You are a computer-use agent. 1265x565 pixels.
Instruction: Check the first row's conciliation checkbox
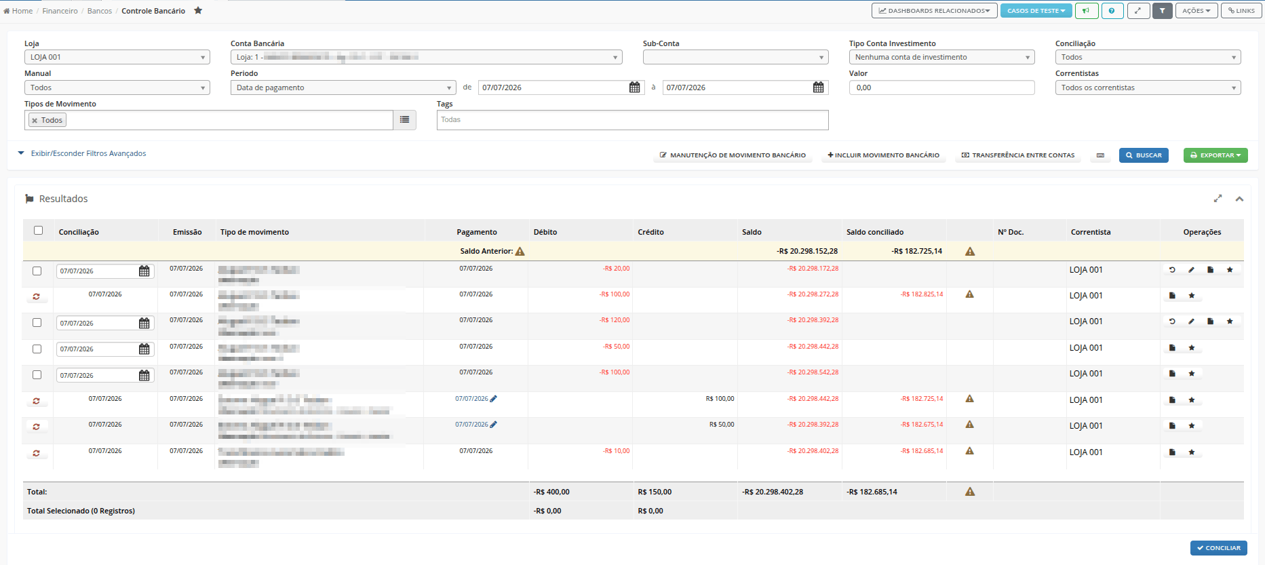37,271
